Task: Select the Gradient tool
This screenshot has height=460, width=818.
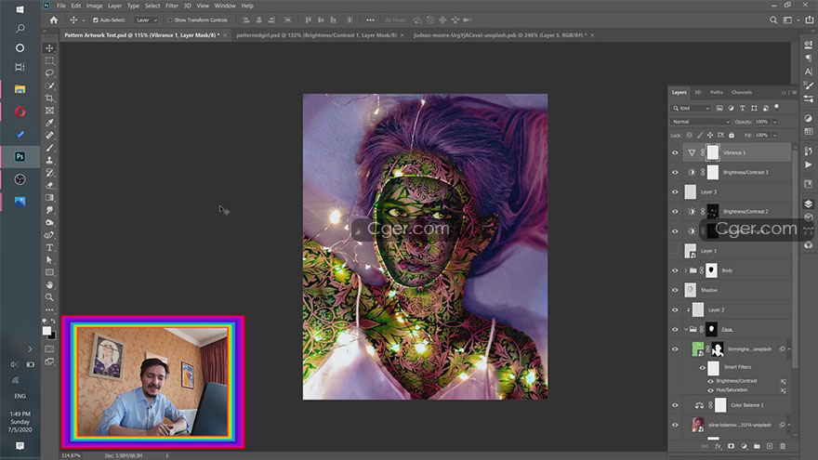Action: click(x=49, y=198)
